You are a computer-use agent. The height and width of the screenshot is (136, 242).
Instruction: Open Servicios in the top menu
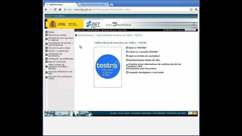click(x=122, y=30)
